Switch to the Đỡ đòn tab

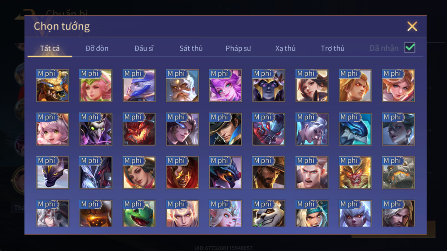tap(97, 48)
